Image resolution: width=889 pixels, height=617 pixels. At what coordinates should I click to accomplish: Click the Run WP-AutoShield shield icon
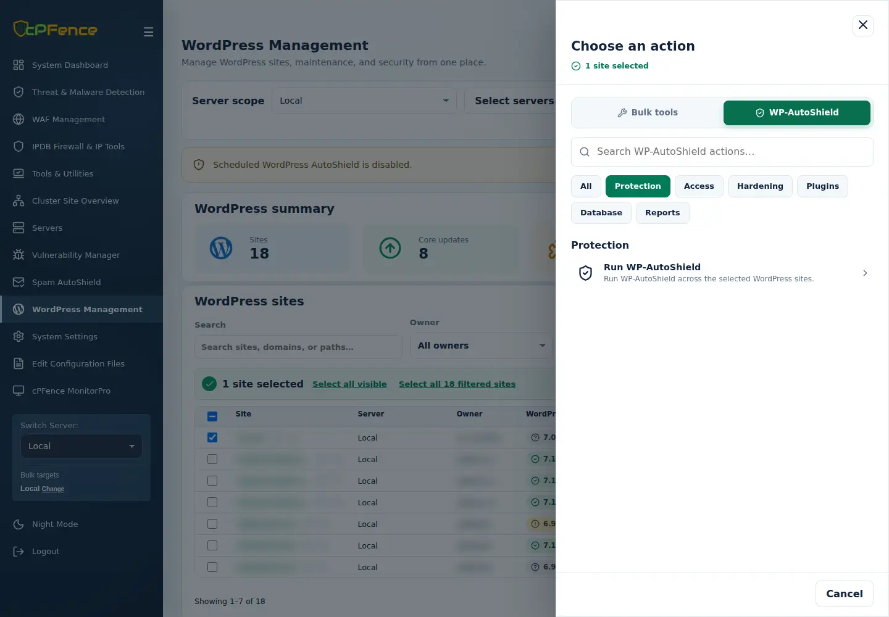tap(585, 273)
